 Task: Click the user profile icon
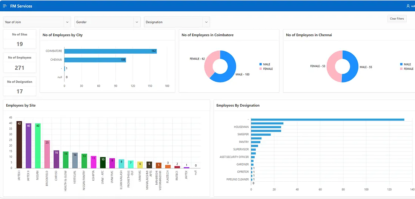[x=408, y=6]
